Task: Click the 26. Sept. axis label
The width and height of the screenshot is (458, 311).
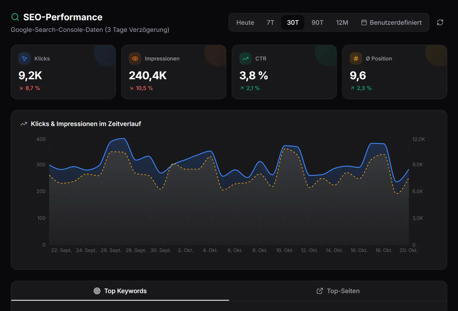Action: click(111, 251)
